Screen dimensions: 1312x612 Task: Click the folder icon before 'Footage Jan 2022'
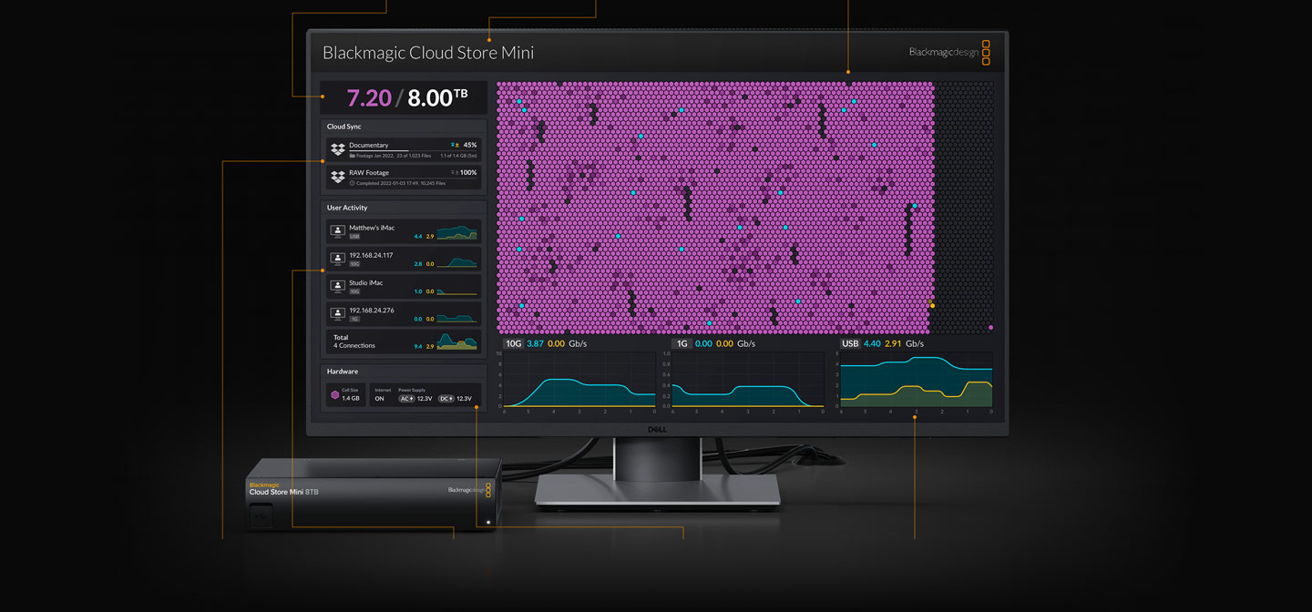coord(352,156)
